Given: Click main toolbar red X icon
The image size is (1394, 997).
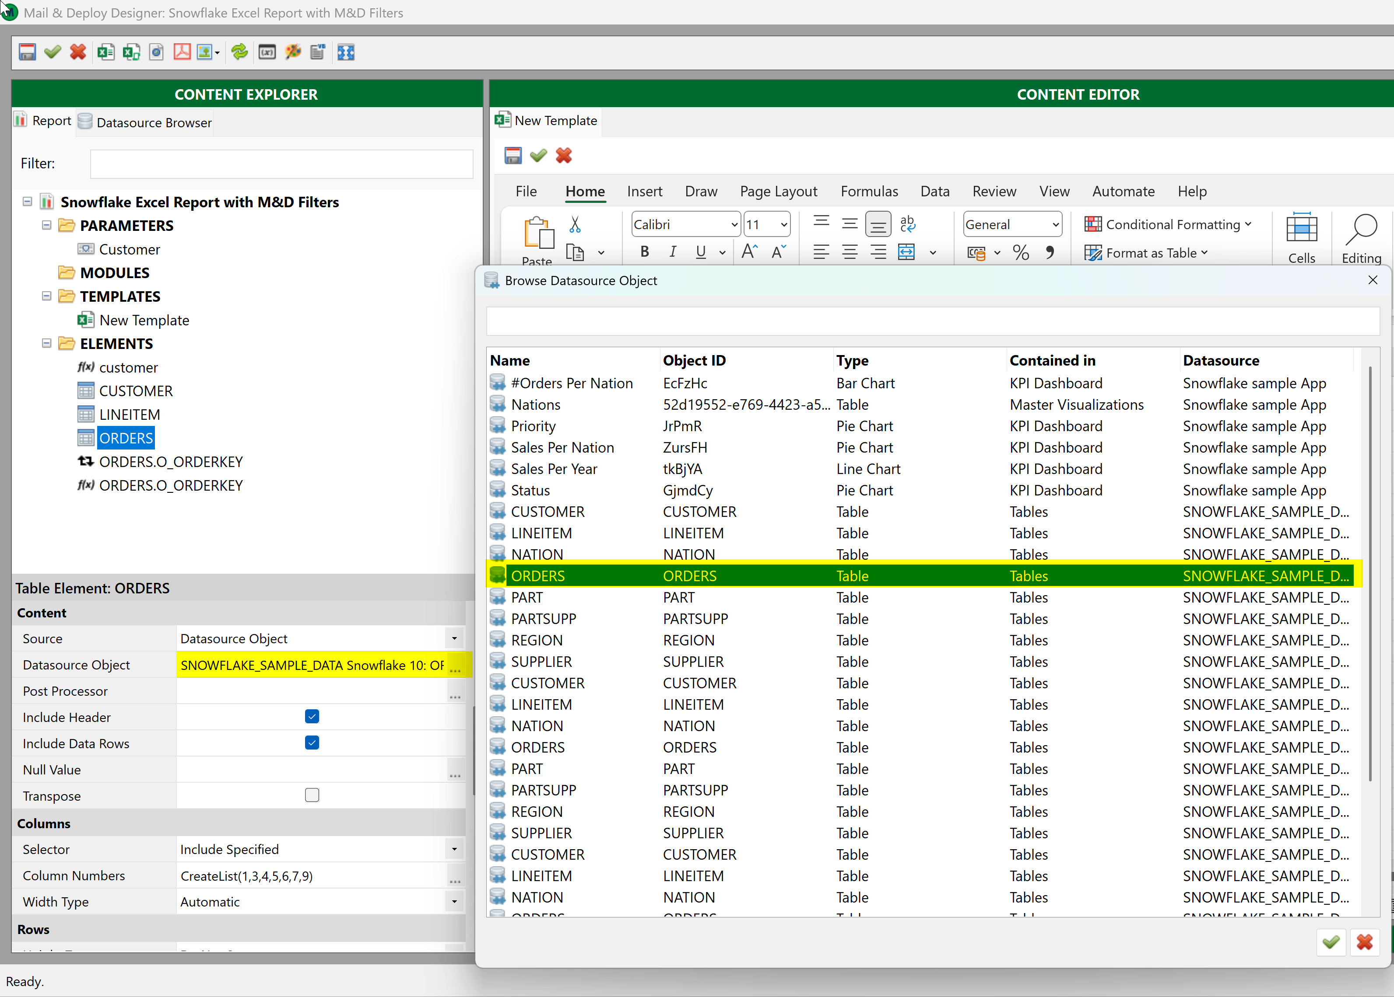Looking at the screenshot, I should (x=78, y=52).
